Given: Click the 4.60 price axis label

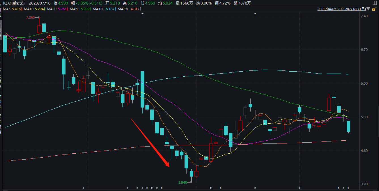Looking at the screenshot, I should click(x=364, y=151).
